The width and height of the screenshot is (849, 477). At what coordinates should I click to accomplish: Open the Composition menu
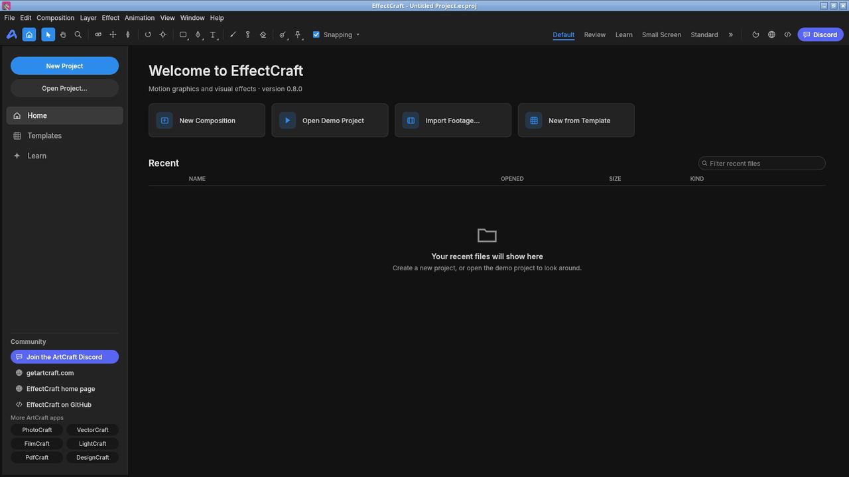click(x=55, y=18)
